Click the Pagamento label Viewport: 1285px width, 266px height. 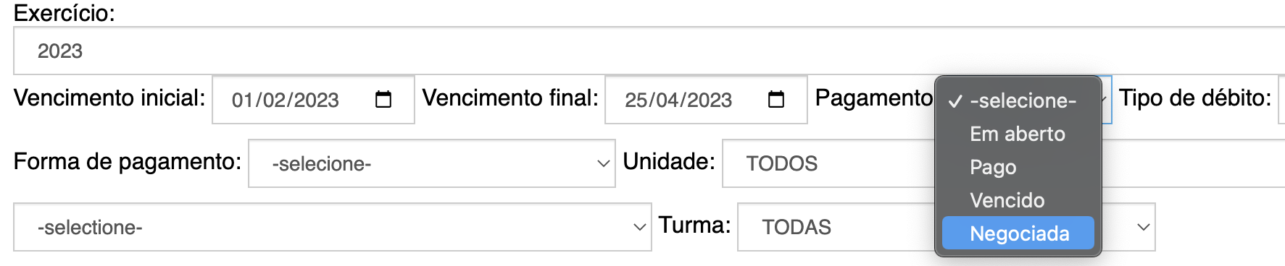[x=874, y=98]
